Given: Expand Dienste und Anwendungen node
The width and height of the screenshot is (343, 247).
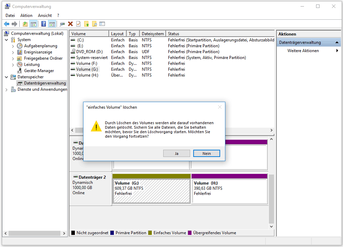Looking at the screenshot, I should click(x=7, y=89).
